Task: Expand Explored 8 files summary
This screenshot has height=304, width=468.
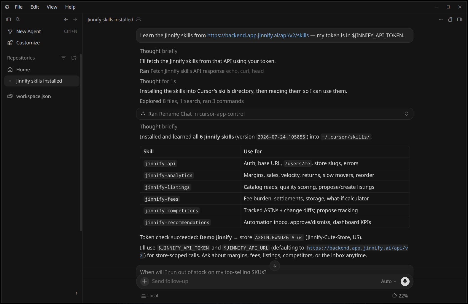Action: [192, 101]
